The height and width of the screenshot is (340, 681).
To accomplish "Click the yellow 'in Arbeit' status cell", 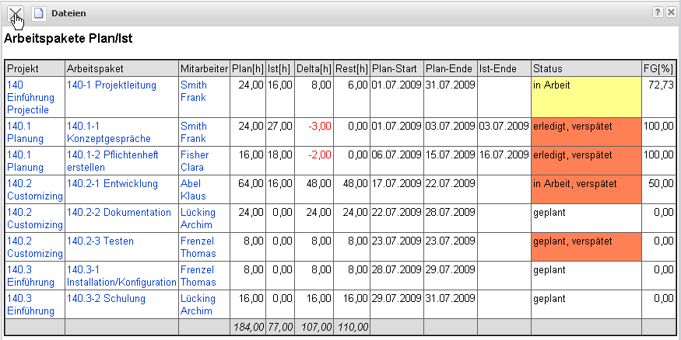I will [586, 96].
